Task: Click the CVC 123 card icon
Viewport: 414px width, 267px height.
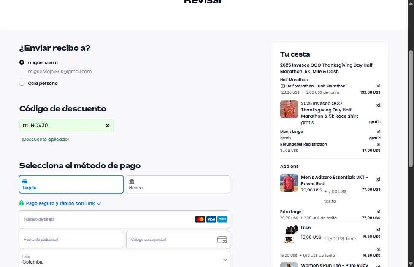Action: (222, 240)
